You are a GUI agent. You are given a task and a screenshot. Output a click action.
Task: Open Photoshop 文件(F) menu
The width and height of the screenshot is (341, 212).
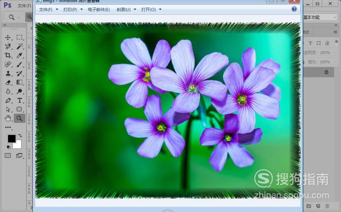click(24, 5)
